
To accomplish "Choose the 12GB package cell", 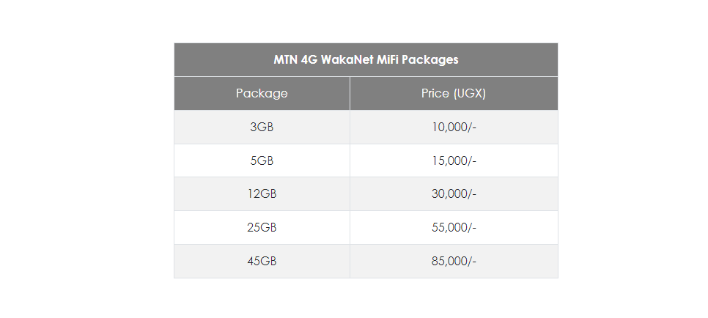I will click(x=262, y=193).
